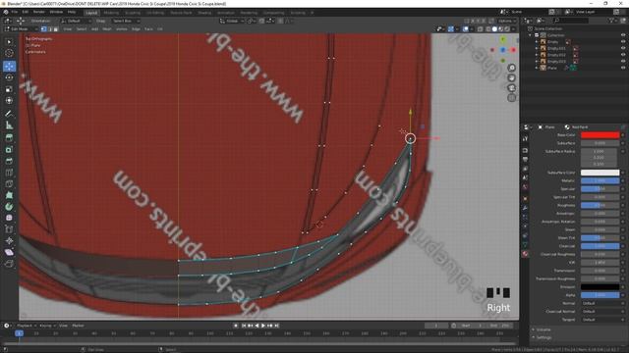The height and width of the screenshot is (353, 629).
Task: Play the animation forward
Action: [263, 326]
